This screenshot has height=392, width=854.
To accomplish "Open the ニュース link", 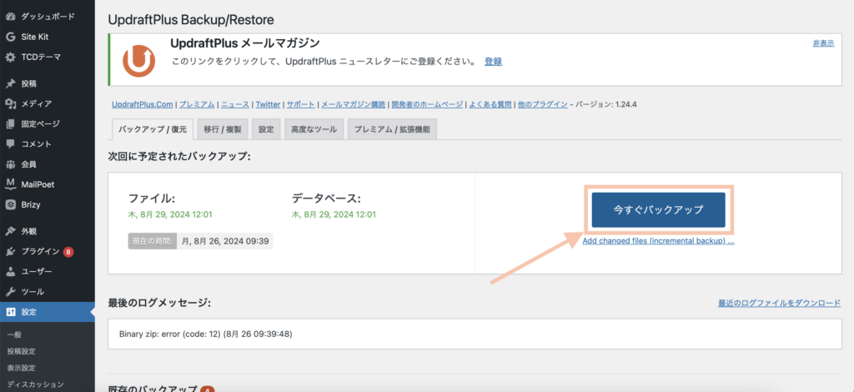I will tap(234, 104).
